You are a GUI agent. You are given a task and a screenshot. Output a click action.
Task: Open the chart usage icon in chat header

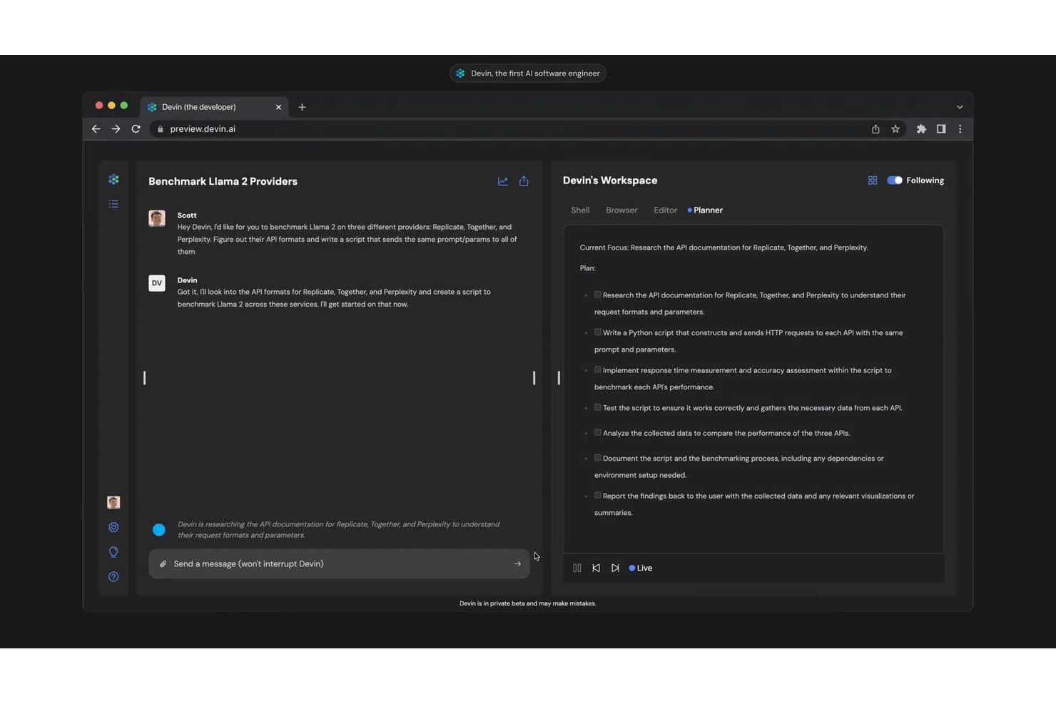503,181
